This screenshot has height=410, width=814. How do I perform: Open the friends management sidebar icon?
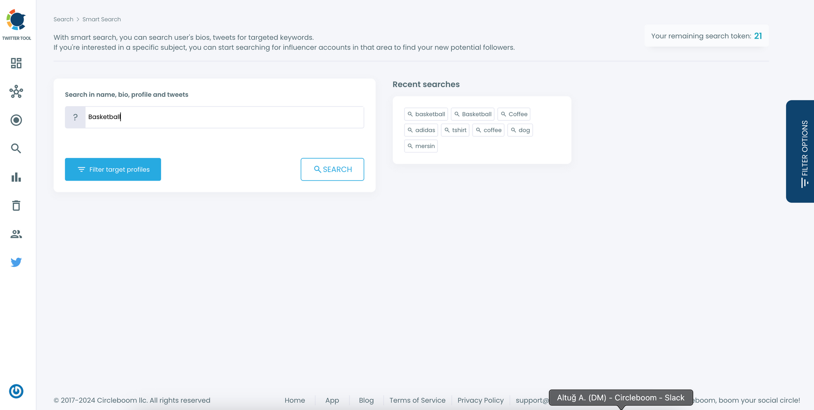(16, 234)
